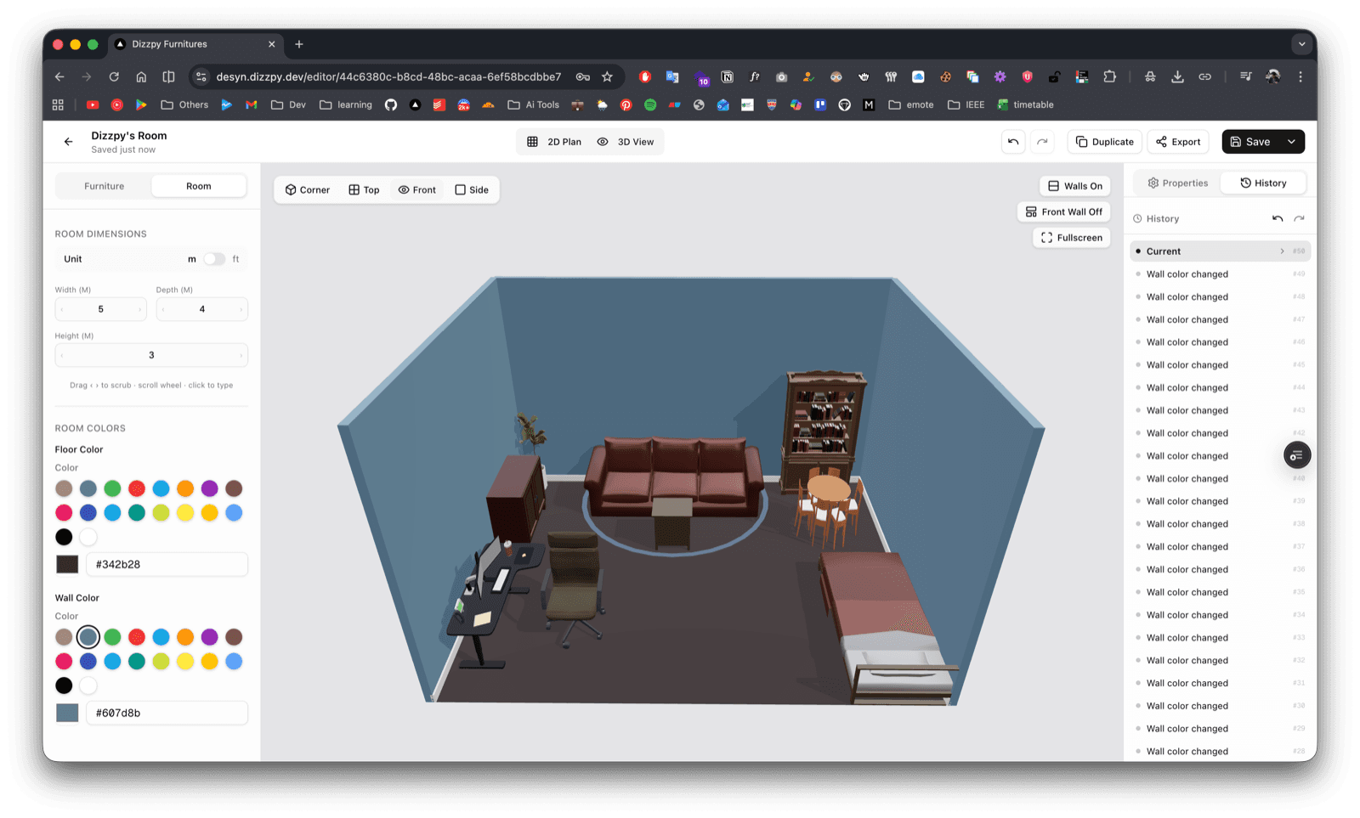Viewport: 1360px width, 818px height.
Task: Toggle browser side panel icon
Action: [x=168, y=76]
